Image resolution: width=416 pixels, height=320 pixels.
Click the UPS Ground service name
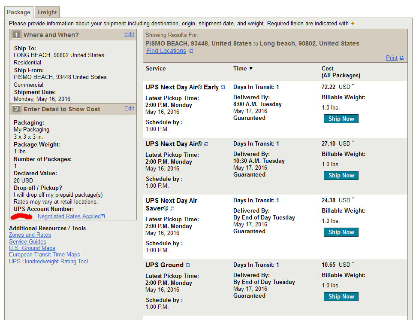pos(165,265)
